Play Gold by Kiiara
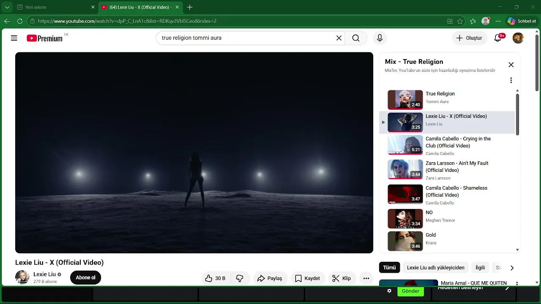541x304 pixels. [447, 241]
